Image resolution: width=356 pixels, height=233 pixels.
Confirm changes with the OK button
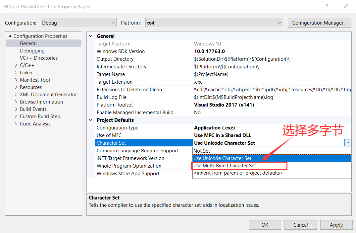click(265, 225)
